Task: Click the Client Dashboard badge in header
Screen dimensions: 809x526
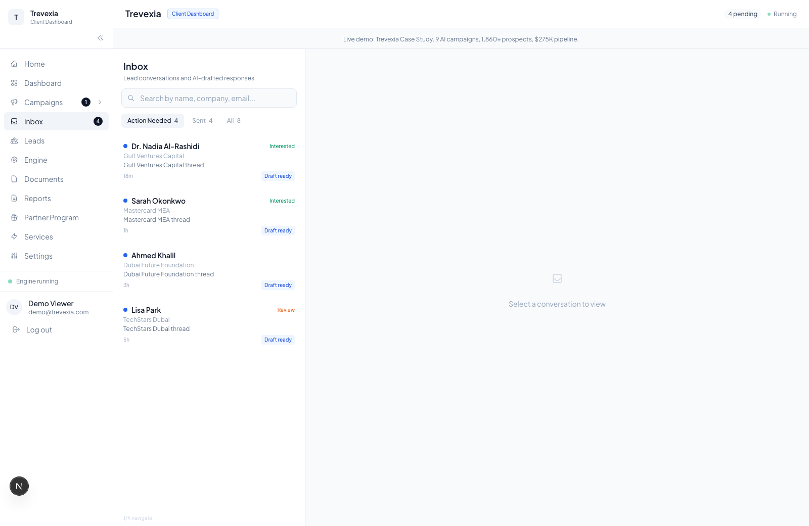Action: click(193, 14)
